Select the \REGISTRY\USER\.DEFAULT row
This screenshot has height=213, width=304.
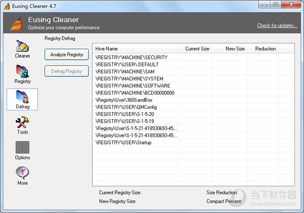tap(194, 64)
